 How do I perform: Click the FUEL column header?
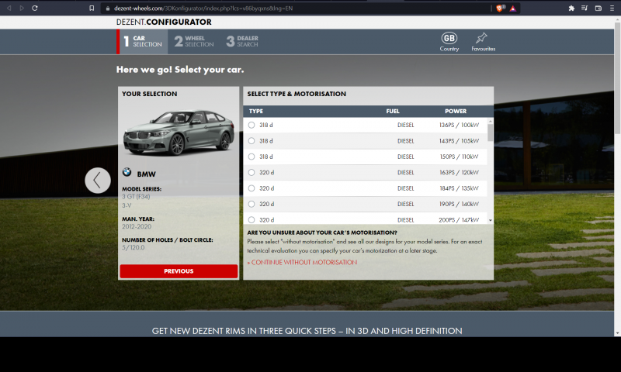[393, 111]
